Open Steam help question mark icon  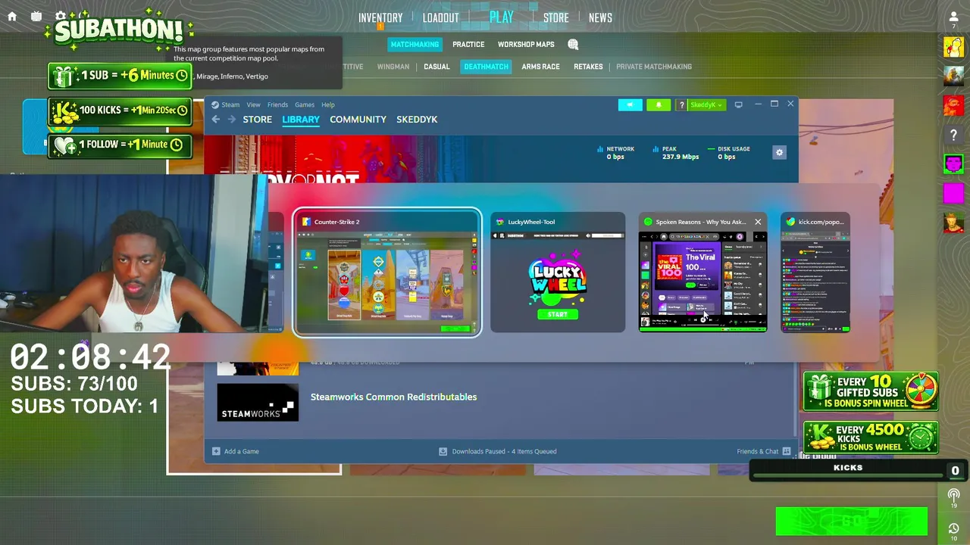point(681,104)
